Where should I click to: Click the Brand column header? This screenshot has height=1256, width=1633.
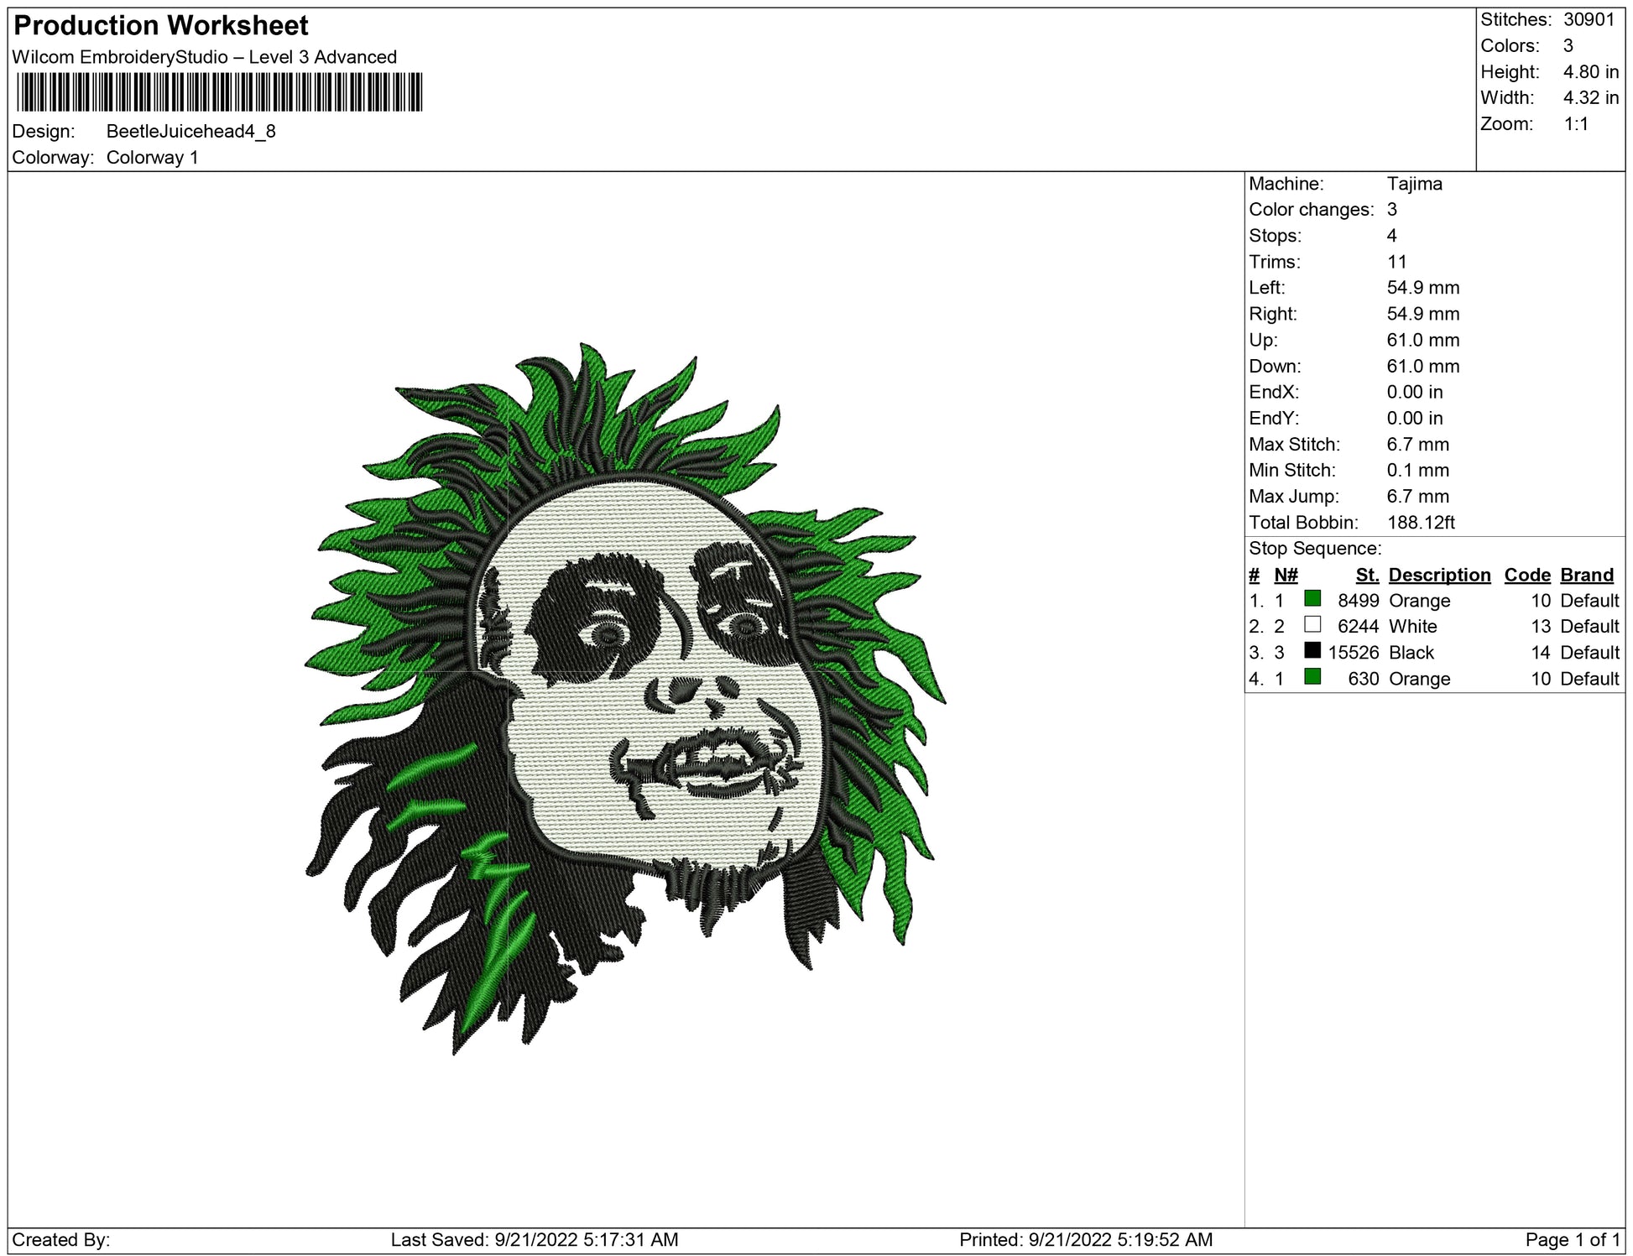1586,575
